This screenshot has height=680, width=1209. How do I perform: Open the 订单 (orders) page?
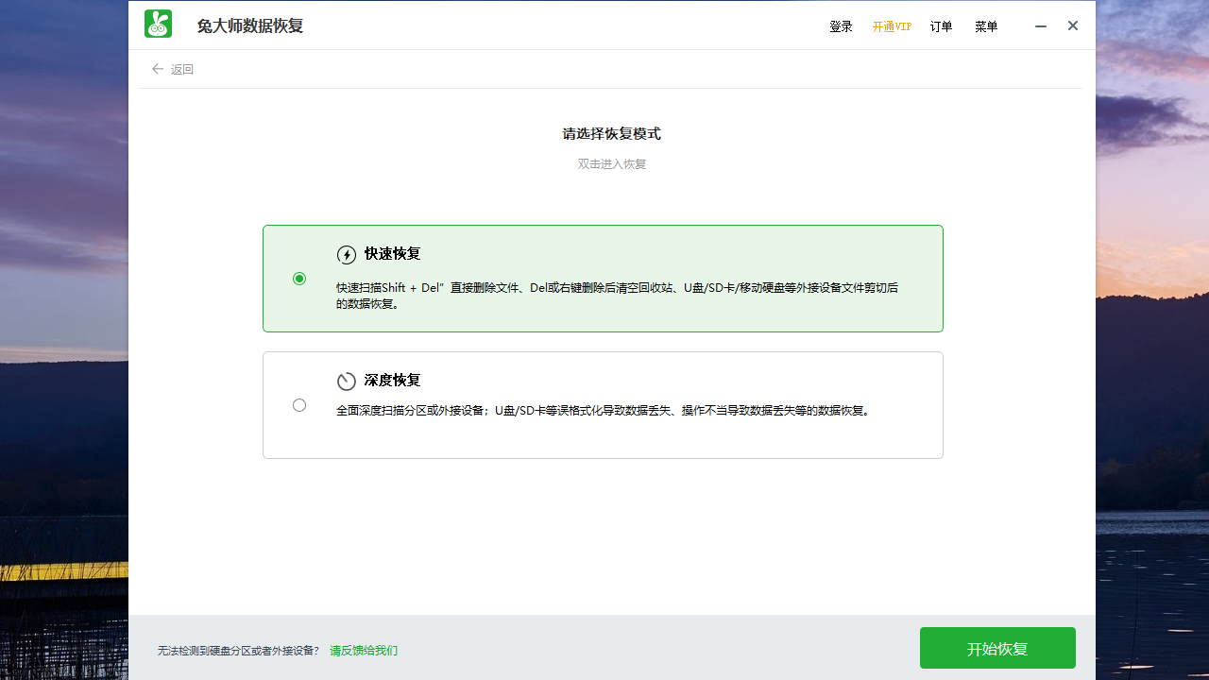[941, 26]
